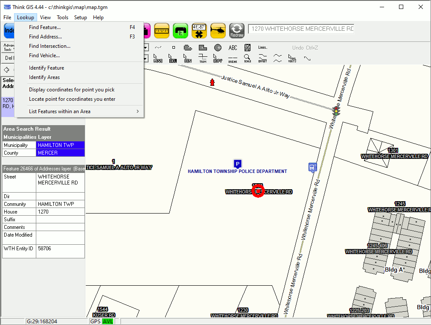Select the small square point tool
The width and height of the screenshot is (431, 325).
pos(173,47)
